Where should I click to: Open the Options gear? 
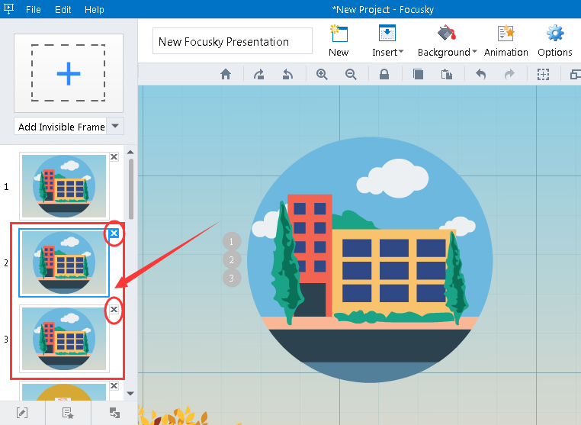click(554, 40)
